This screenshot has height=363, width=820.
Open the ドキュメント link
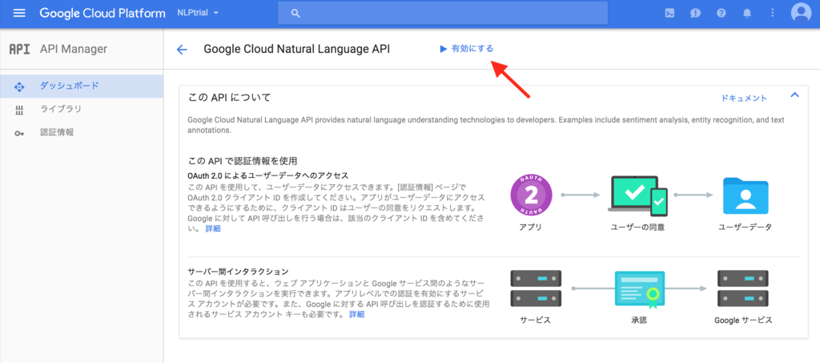coord(744,98)
